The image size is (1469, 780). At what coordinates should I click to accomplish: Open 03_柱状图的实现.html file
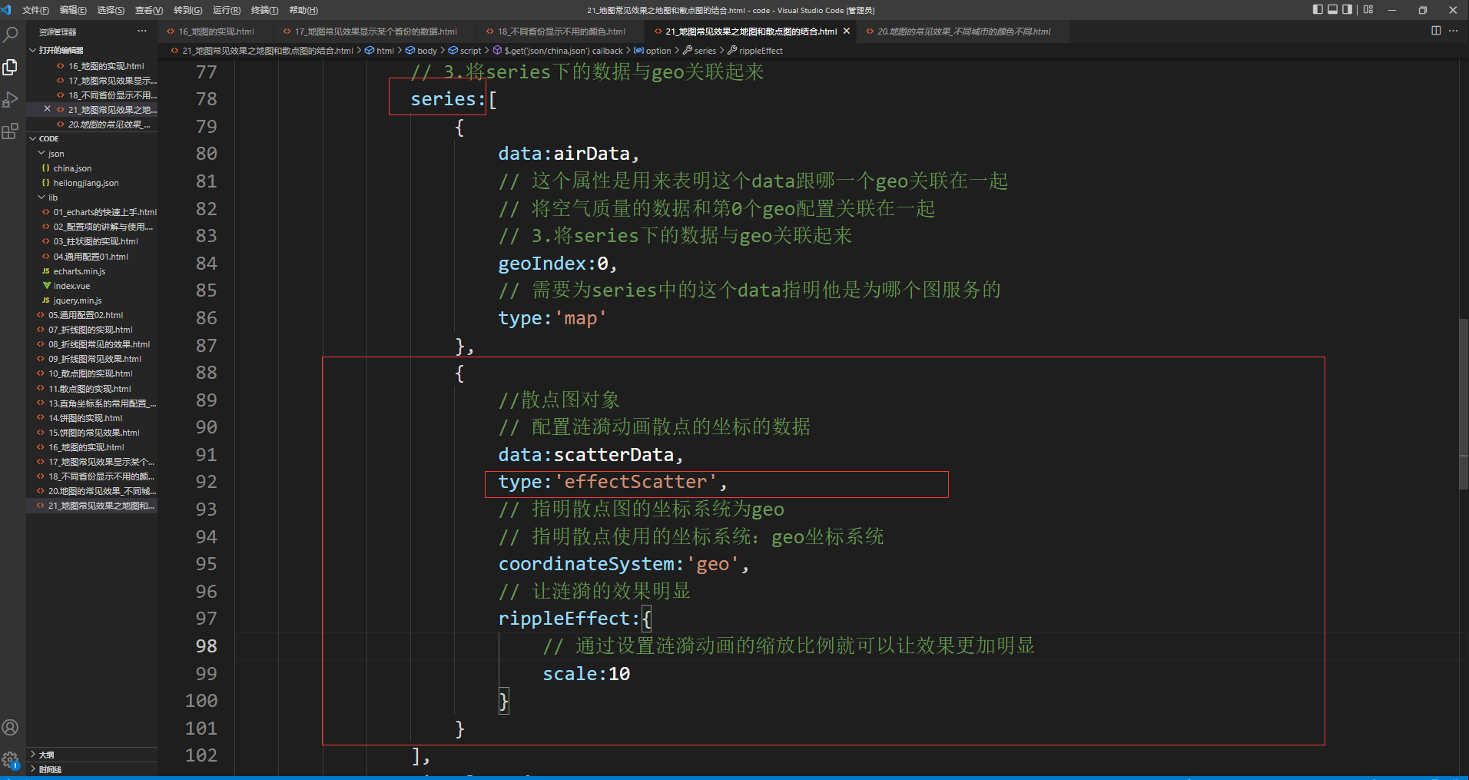(95, 241)
